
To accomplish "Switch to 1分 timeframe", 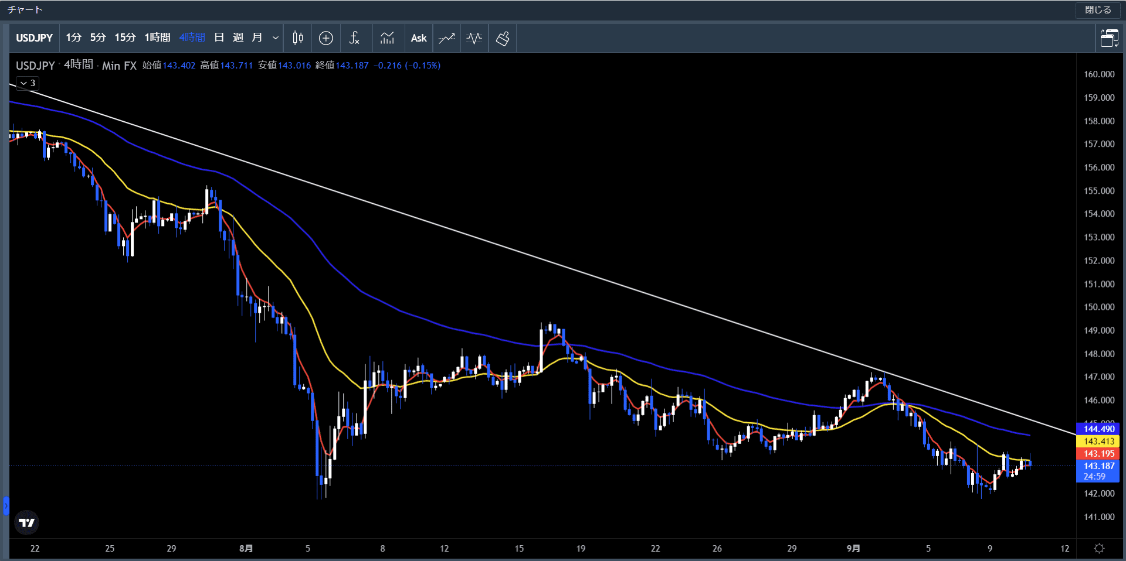I will pyautogui.click(x=73, y=38).
